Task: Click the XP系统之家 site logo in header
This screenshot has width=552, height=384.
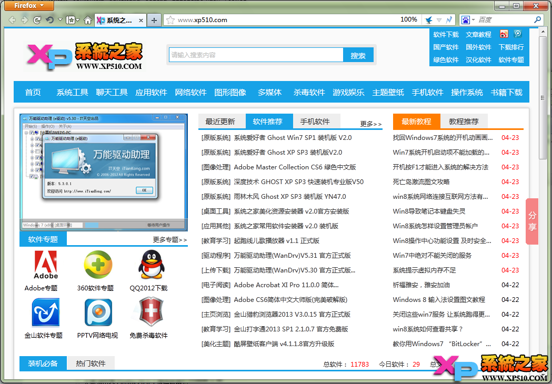Action: pyautogui.click(x=85, y=56)
